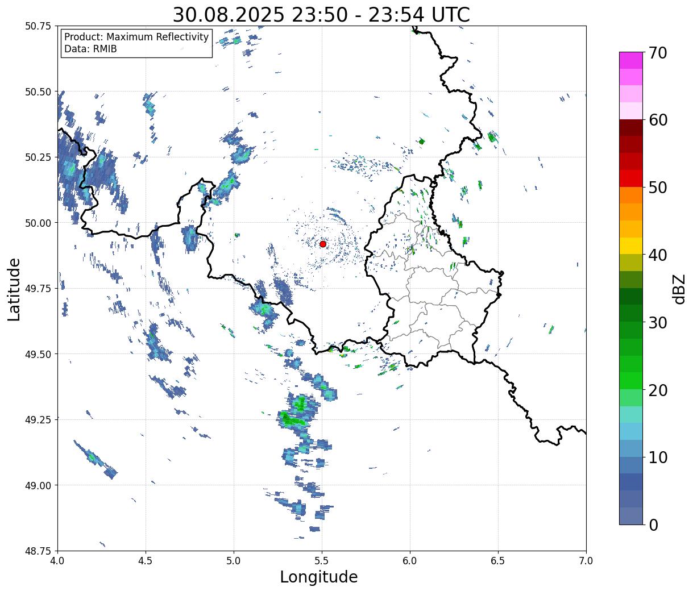The width and height of the screenshot is (693, 591).
Task: Click the longitude tick label 6.0
Action: 410,561
